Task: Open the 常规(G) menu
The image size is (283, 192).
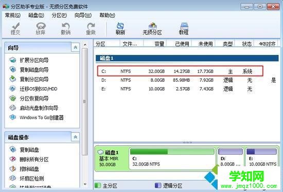Action: 13,15
